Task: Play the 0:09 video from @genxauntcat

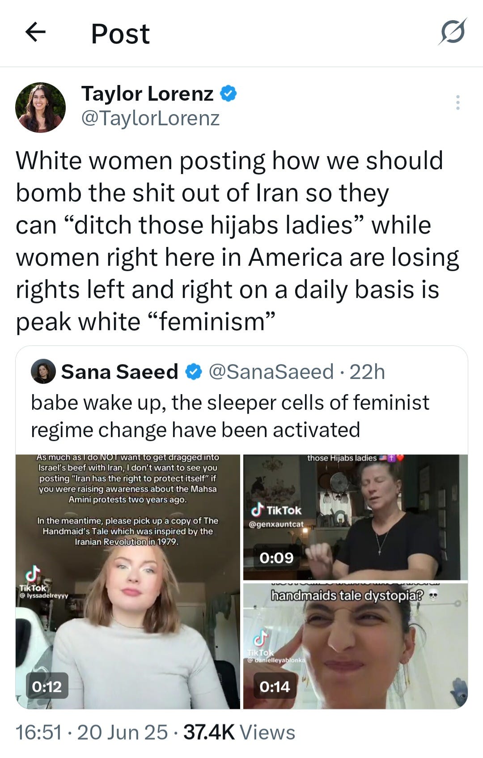Action: point(356,517)
